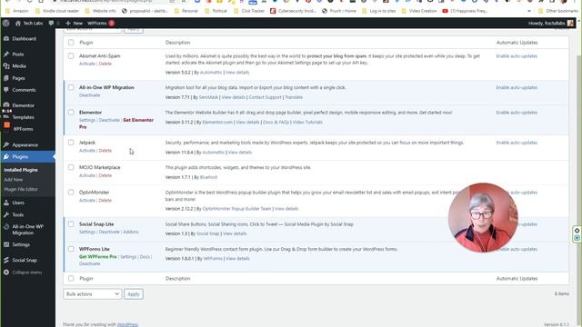Check the Social Snap Lite checkbox

(x=71, y=224)
